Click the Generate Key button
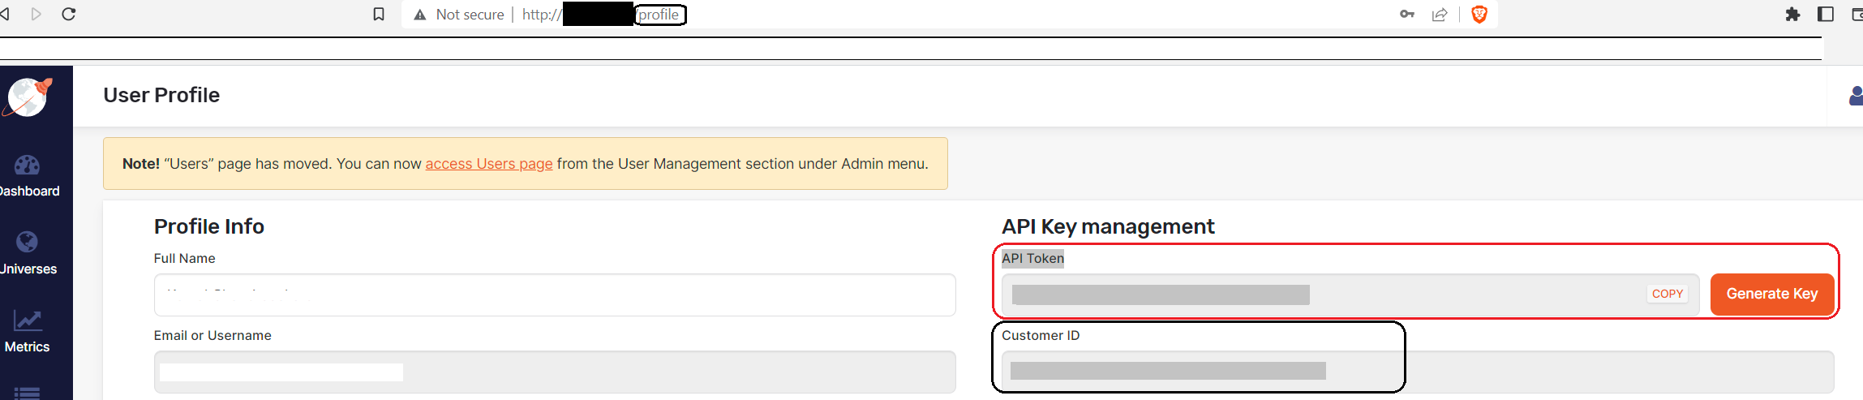Screen dimensions: 1863x400 pos(1772,294)
